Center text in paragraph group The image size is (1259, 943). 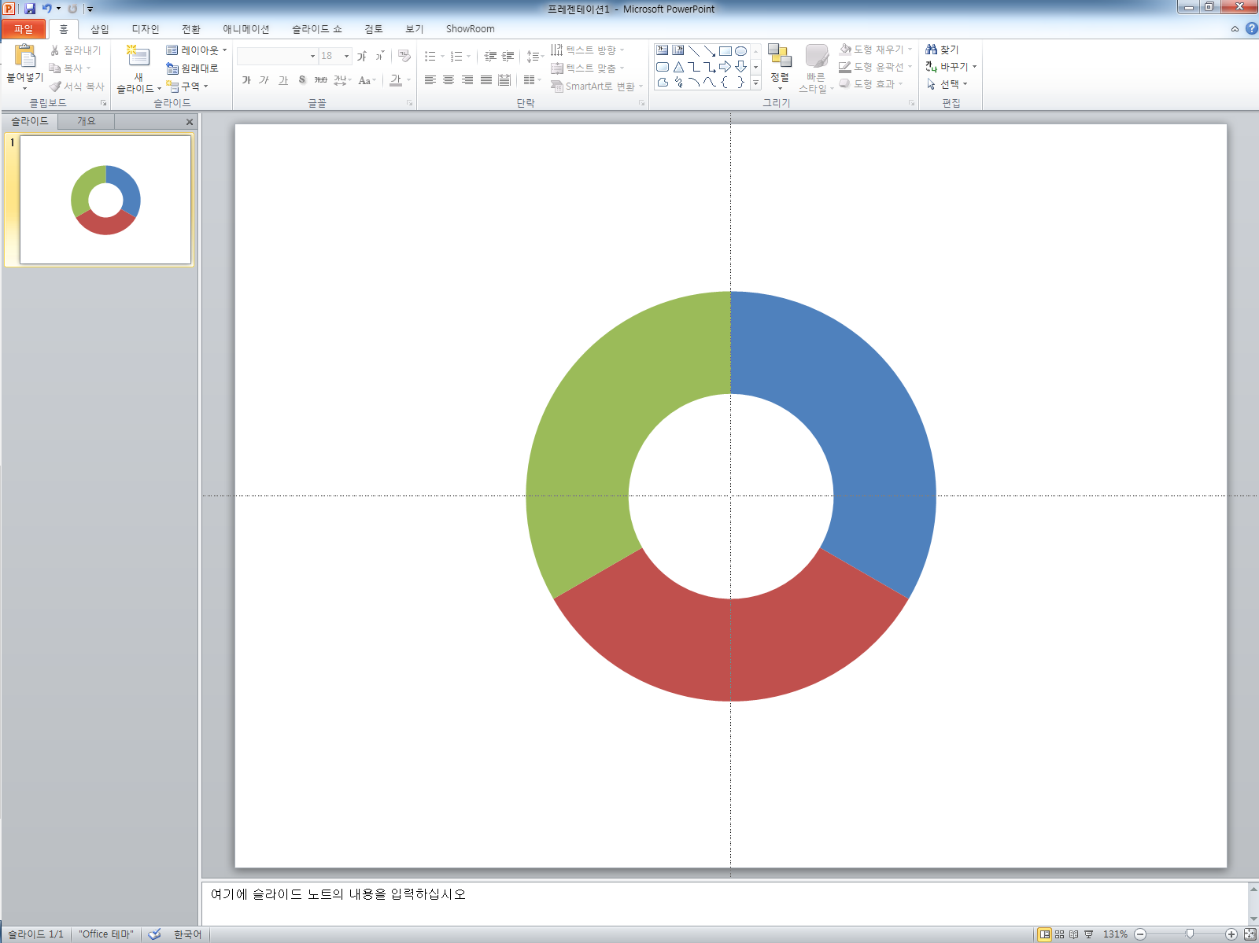pyautogui.click(x=449, y=80)
